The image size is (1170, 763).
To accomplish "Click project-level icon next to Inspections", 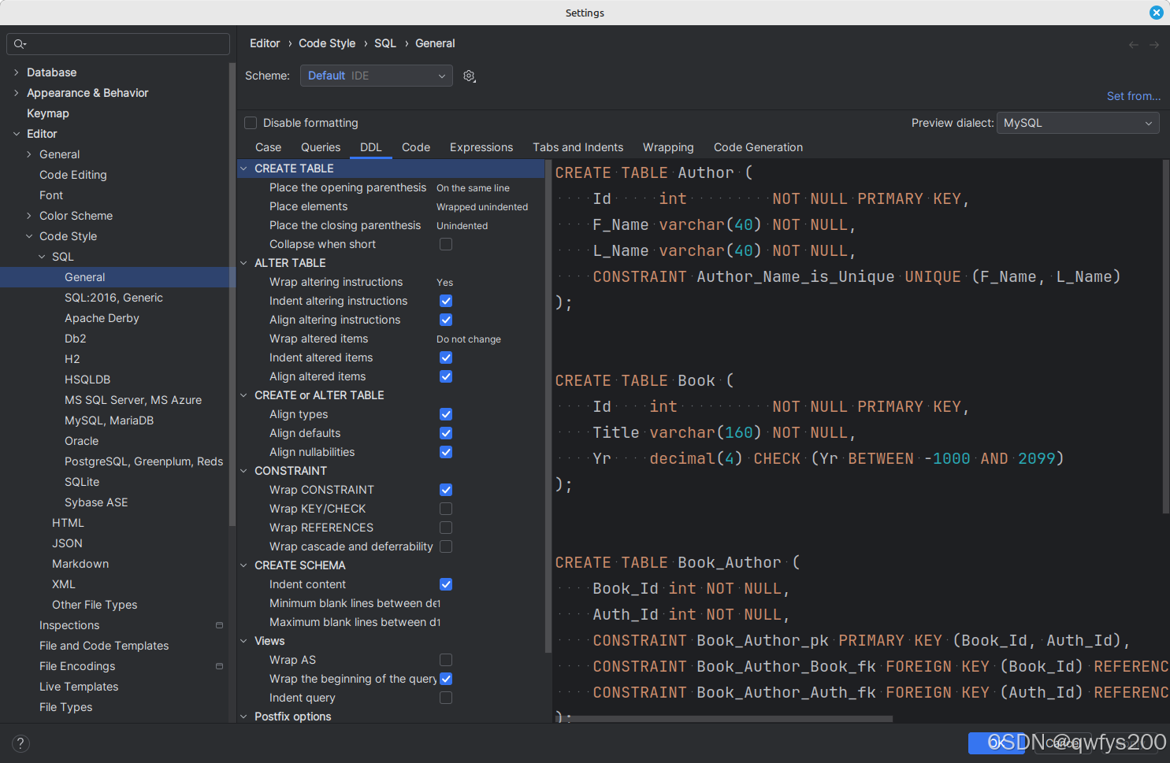I will 219,625.
